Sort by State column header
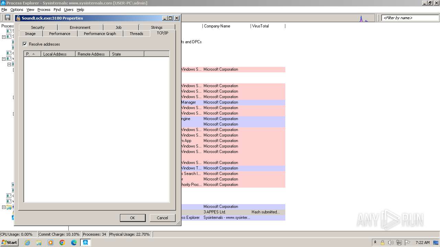This screenshot has height=247, width=440. pos(127,54)
